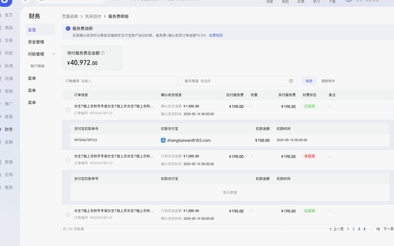394x246 pixels.
Task: Click the 服务费说明 notice title
Action: coord(83,28)
